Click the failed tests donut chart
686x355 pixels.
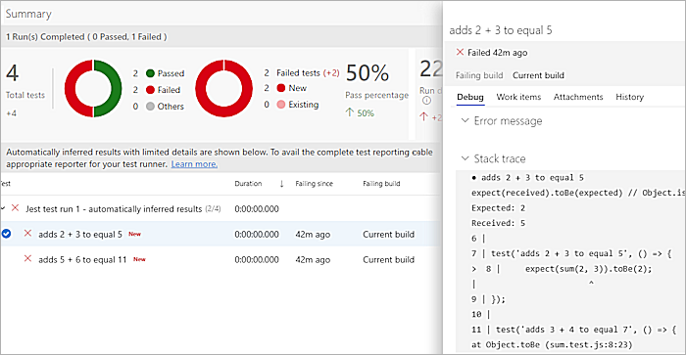[224, 88]
